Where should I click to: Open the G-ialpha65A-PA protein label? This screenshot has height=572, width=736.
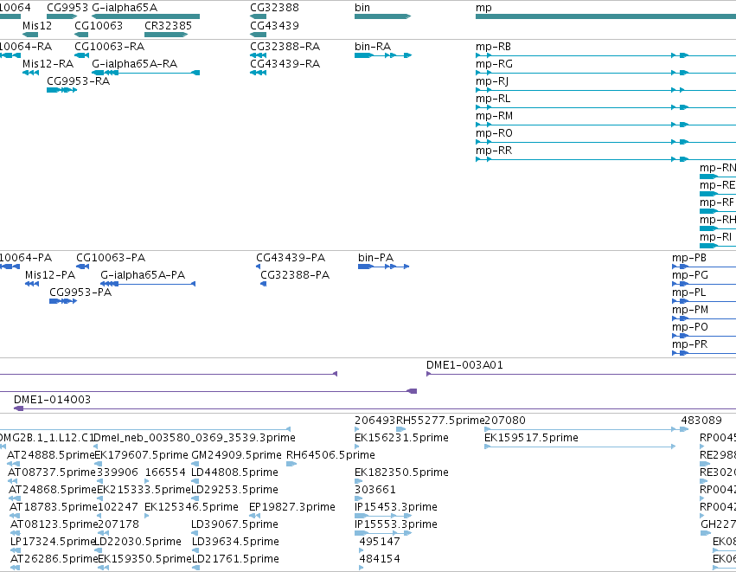[x=143, y=275]
